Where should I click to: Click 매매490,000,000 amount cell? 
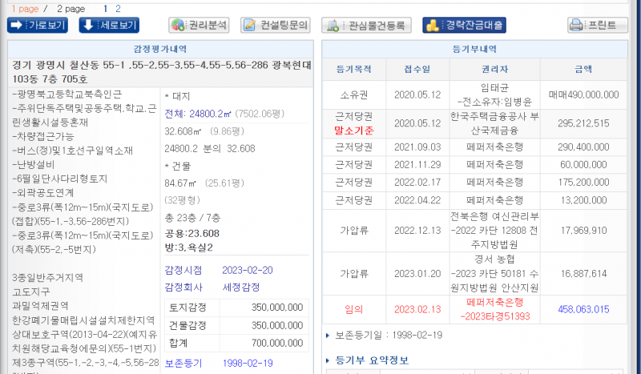click(x=584, y=95)
